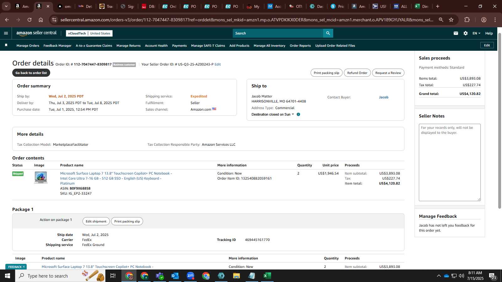Click the bookmark icon in the nav bar
502x282 pixels.
click(6, 45)
